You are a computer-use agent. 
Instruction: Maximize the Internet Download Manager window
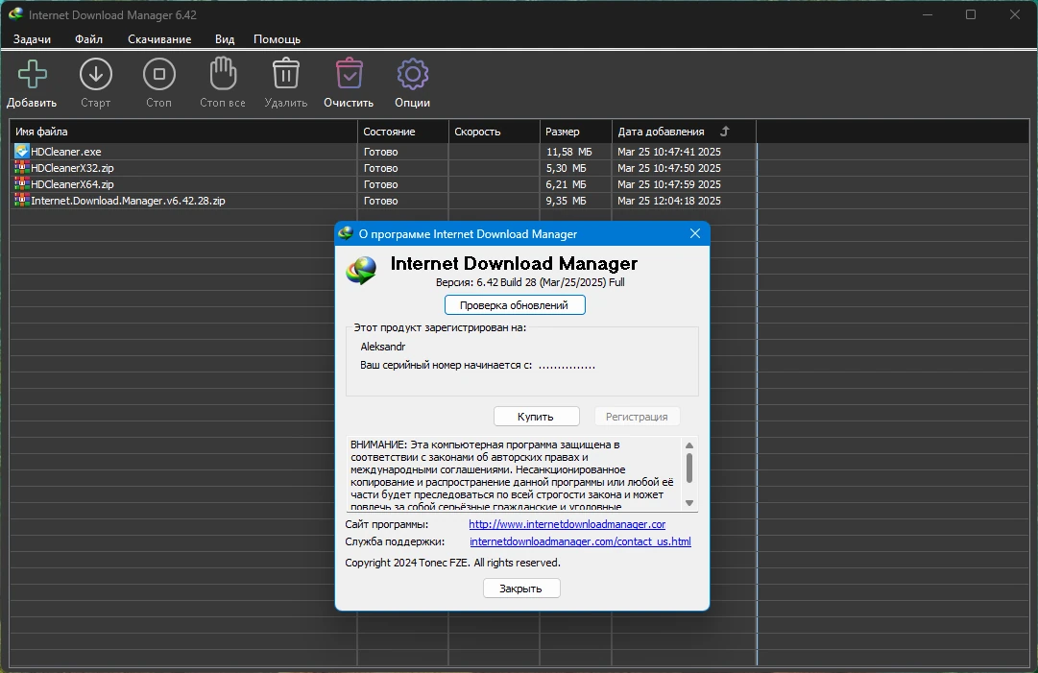(971, 14)
